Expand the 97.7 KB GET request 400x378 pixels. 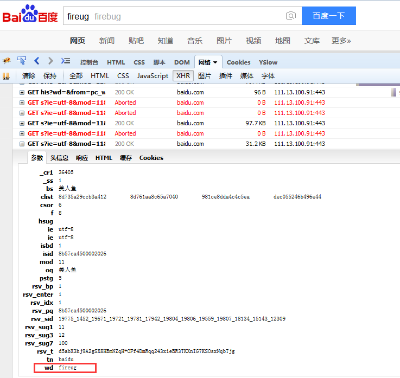click(22, 123)
